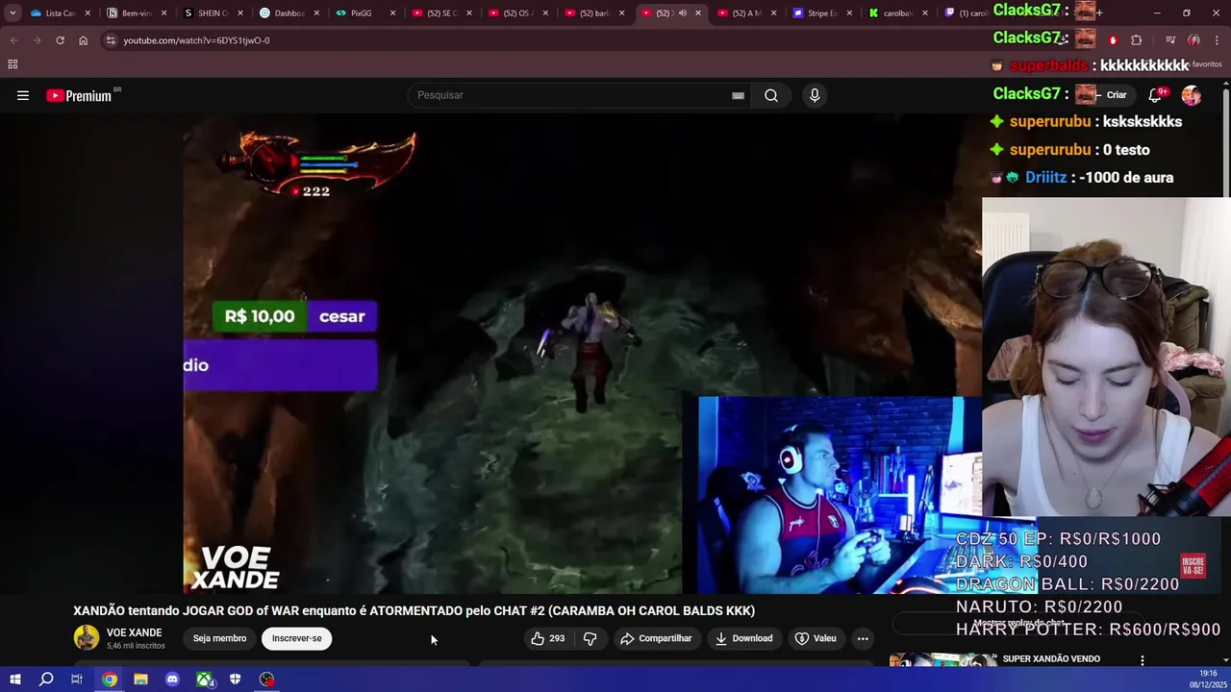Open the on-screen keyboard in search box
The height and width of the screenshot is (692, 1231).
tap(738, 95)
